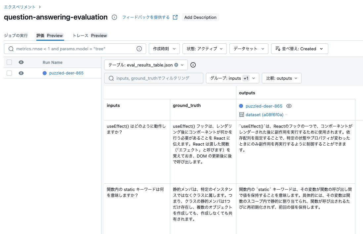Click the info icon next to the experiment title
The height and width of the screenshot is (234, 363).
coord(114,17)
